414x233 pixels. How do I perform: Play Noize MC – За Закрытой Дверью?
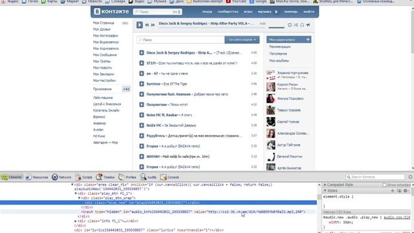pos(142,126)
